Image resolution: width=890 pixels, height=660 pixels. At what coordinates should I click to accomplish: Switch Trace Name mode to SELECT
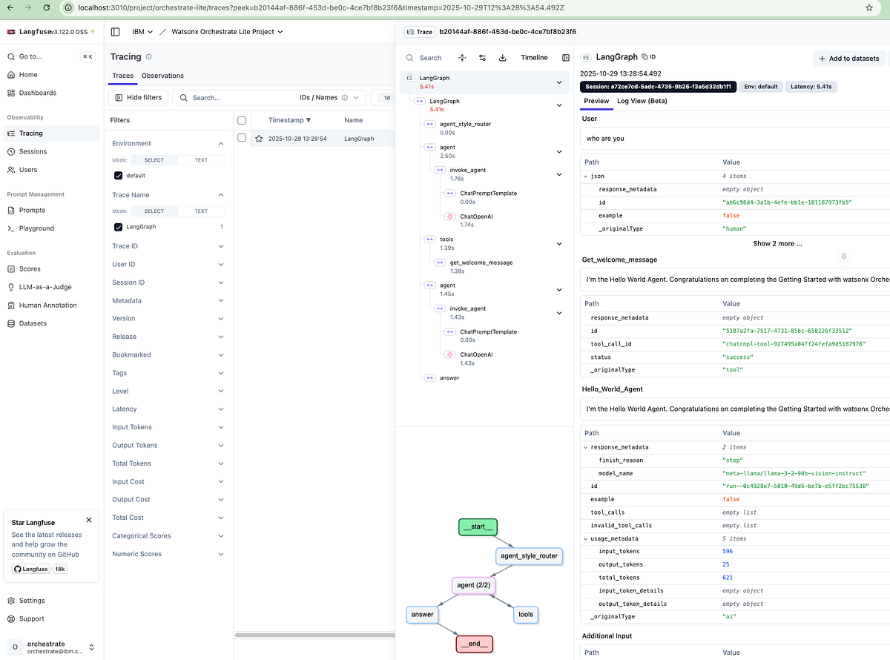point(154,211)
